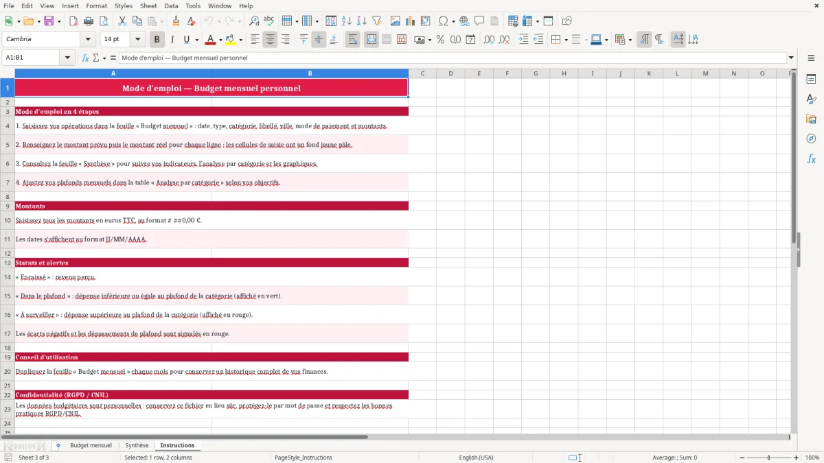Apply the yellow Background Color swatch

(231, 40)
